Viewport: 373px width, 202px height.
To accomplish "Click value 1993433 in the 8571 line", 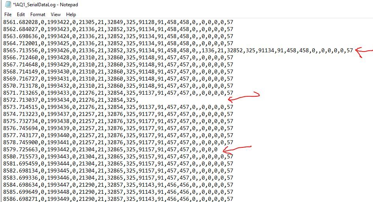I will pyautogui.click(x=58, y=93).
